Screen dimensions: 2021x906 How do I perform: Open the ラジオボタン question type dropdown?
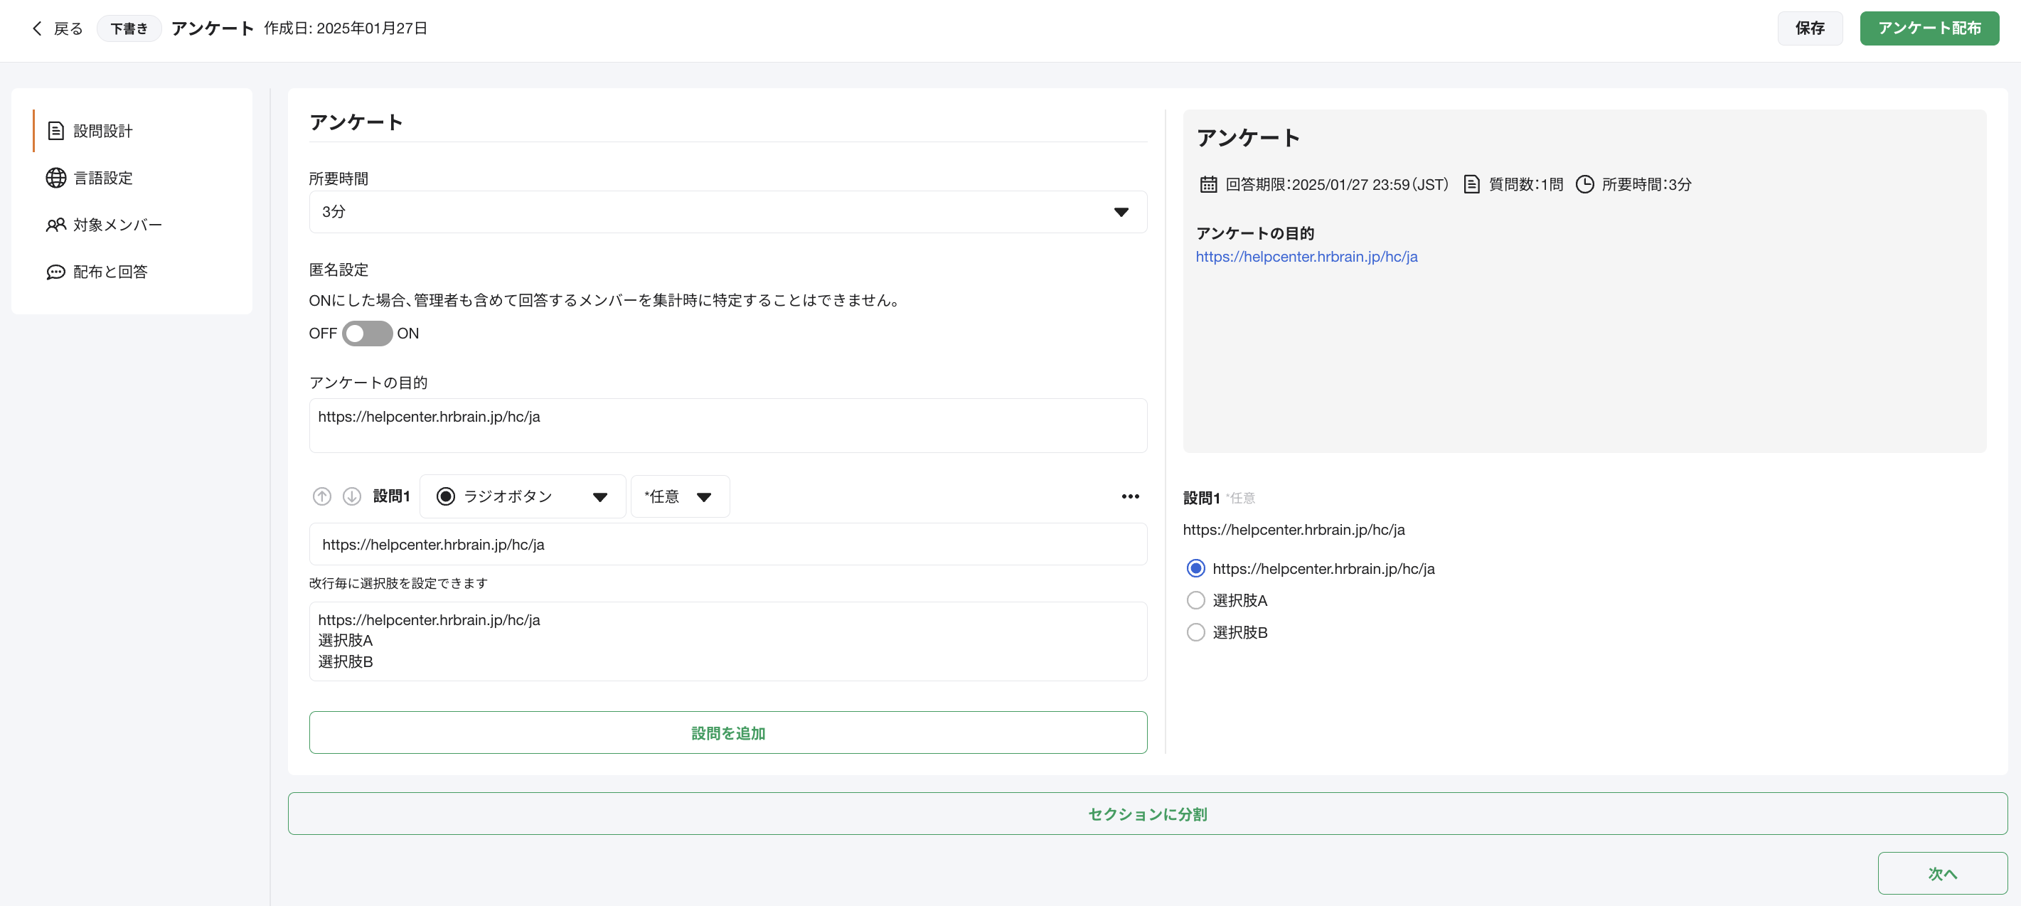pyautogui.click(x=523, y=496)
